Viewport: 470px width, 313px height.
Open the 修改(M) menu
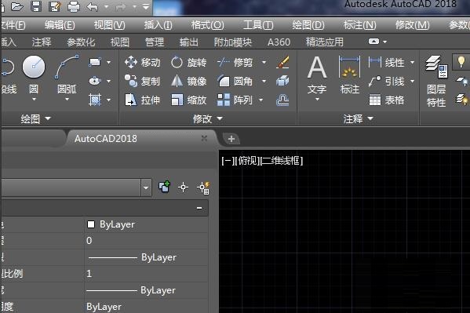click(413, 25)
